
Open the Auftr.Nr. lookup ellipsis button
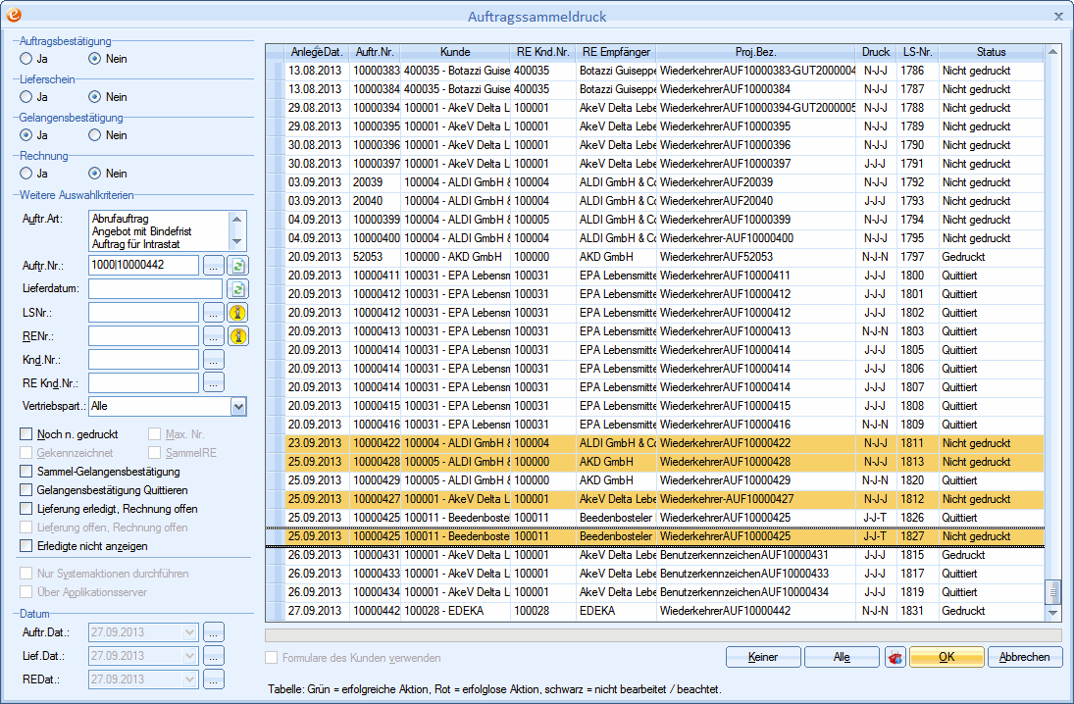pos(214,266)
